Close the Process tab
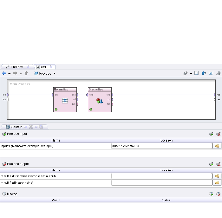Viewport: 222px width, 218px height. pos(28,67)
